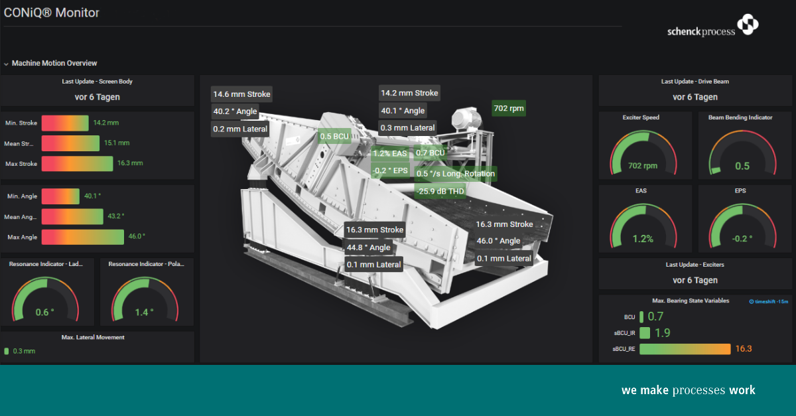
Task: Collapse the Machine Motion Overview row
Action: pos(50,63)
